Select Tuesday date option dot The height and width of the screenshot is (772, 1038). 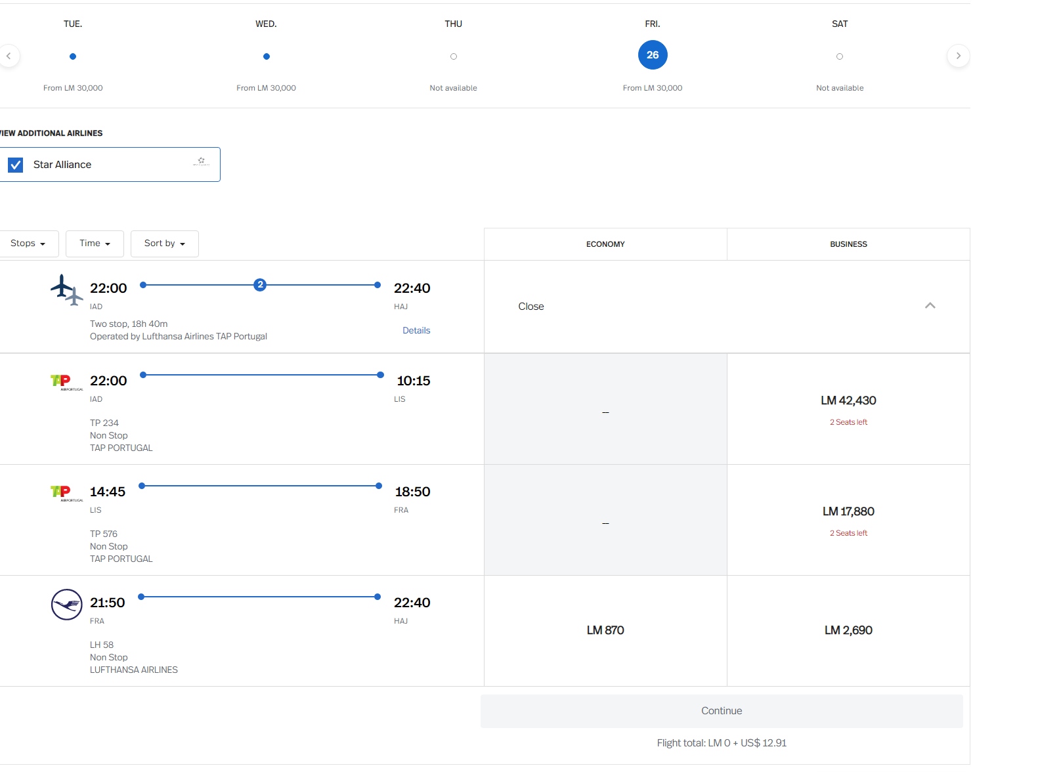73,56
